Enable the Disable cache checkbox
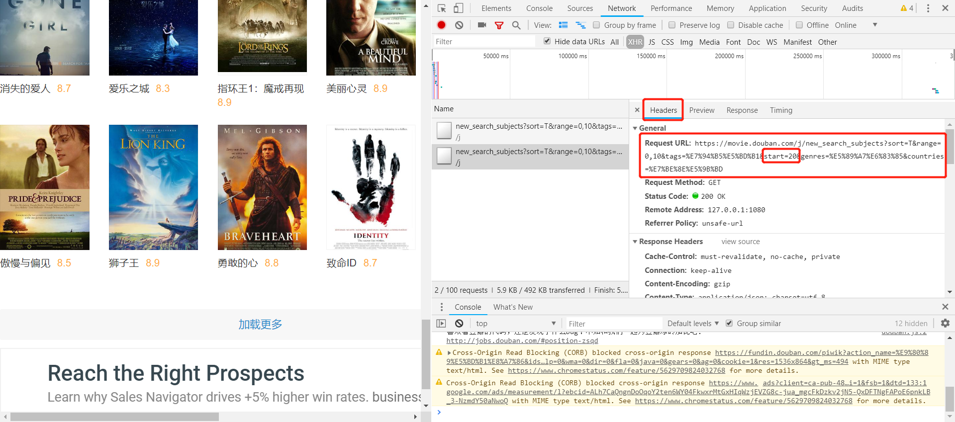Image resolution: width=955 pixels, height=422 pixels. 731,25
